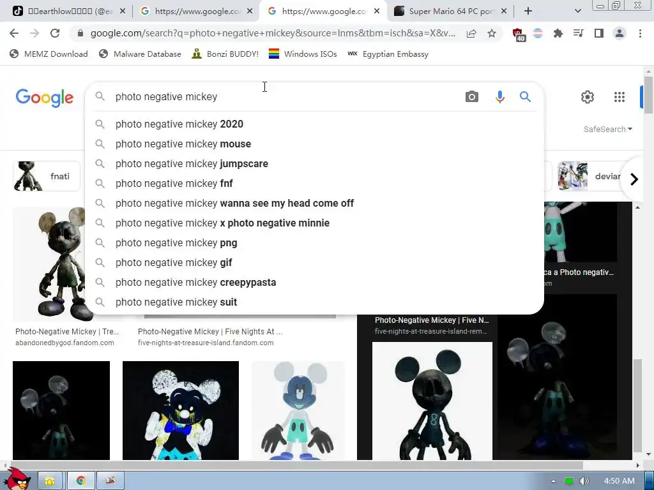Open the media control playlist icon
The width and height of the screenshot is (654, 490).
(578, 33)
